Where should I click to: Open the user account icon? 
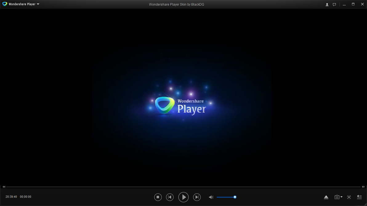(327, 4)
